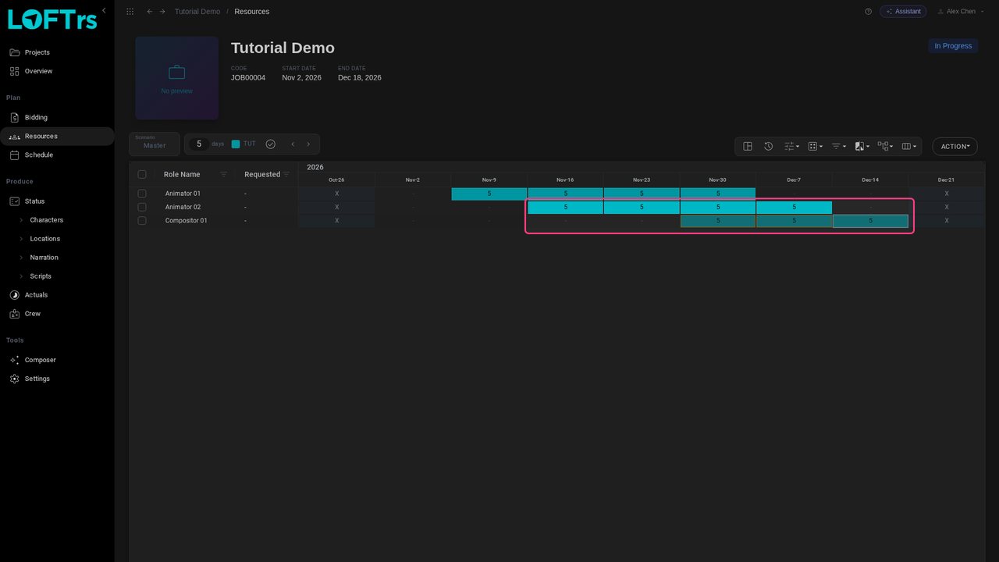Viewport: 999px width, 562px height.
Task: Click the help question mark icon
Action: [868, 12]
